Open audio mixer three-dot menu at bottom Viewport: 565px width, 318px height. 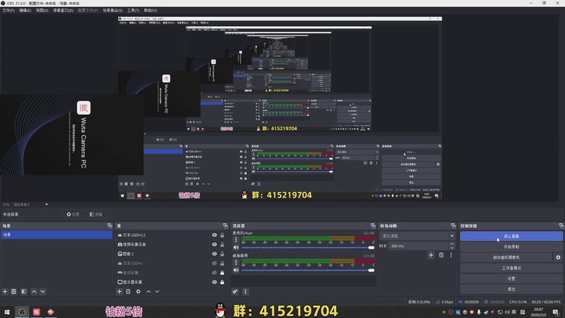tap(245, 291)
